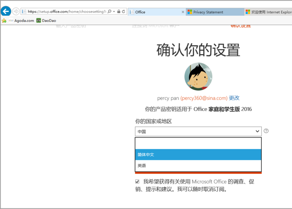Click the help question mark icon
This screenshot has height=209, width=292.
[x=266, y=131]
